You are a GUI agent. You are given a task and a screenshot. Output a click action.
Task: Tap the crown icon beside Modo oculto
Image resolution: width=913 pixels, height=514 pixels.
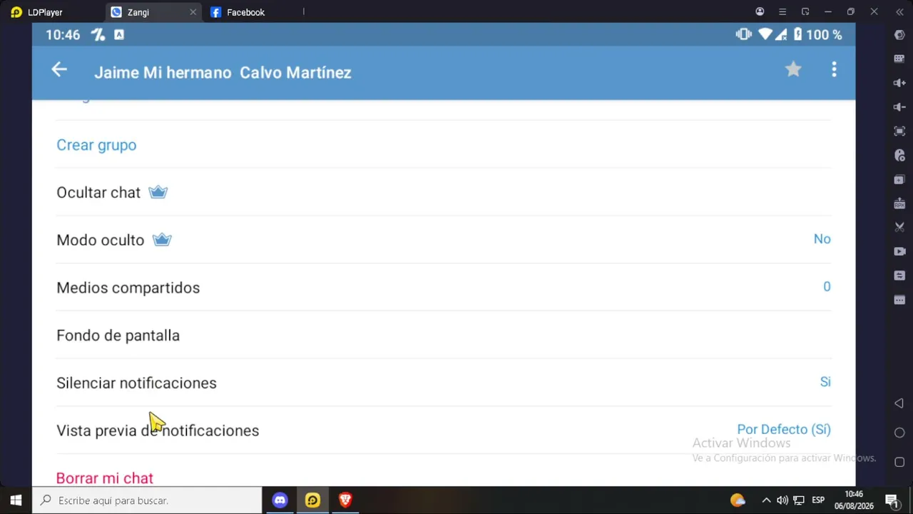coord(162,240)
